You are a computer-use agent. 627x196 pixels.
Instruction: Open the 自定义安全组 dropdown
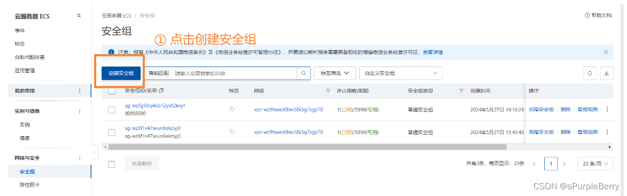click(x=401, y=73)
